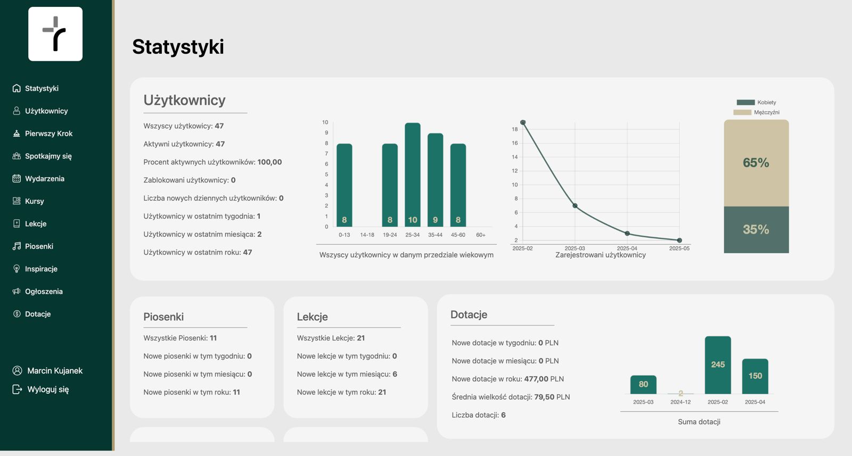Viewport: 852px width, 456px height.
Task: Click the Wyloguj się link
Action: pos(48,389)
